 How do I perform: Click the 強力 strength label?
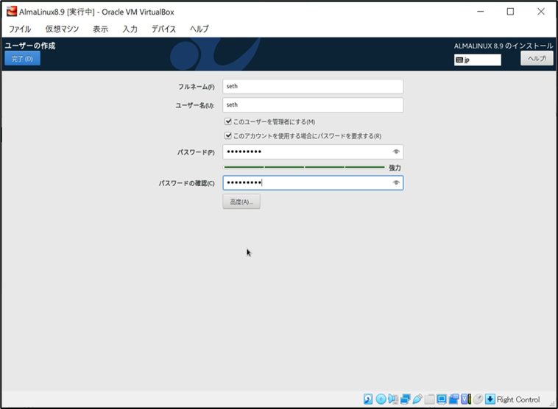pos(395,168)
